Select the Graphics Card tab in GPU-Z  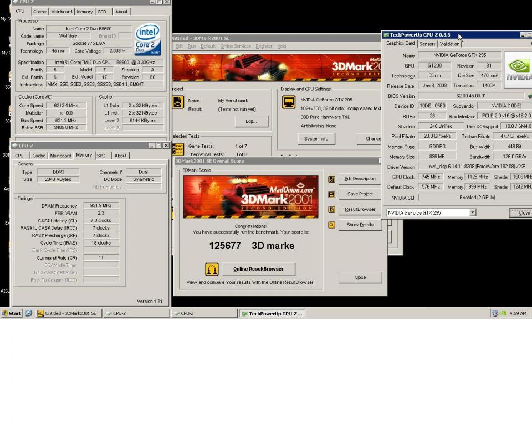(400, 43)
